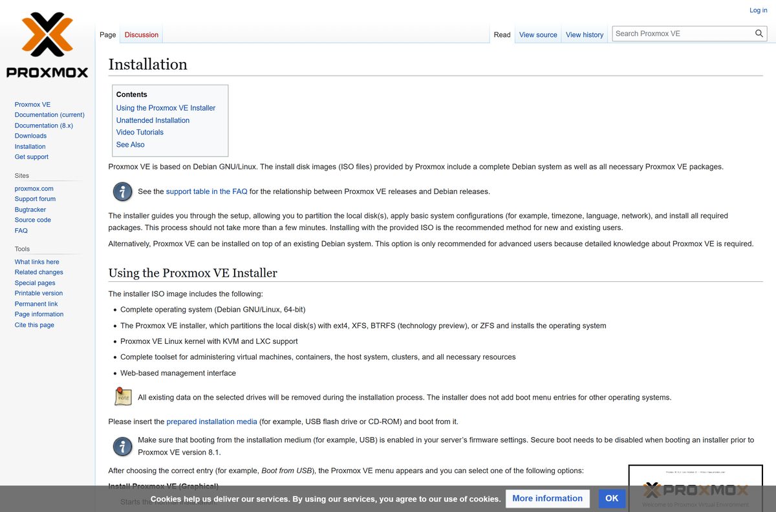This screenshot has width=776, height=512.
Task: Open Bugtracker link
Action: click(x=30, y=209)
